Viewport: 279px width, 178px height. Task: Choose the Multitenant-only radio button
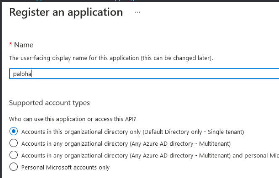click(13, 144)
